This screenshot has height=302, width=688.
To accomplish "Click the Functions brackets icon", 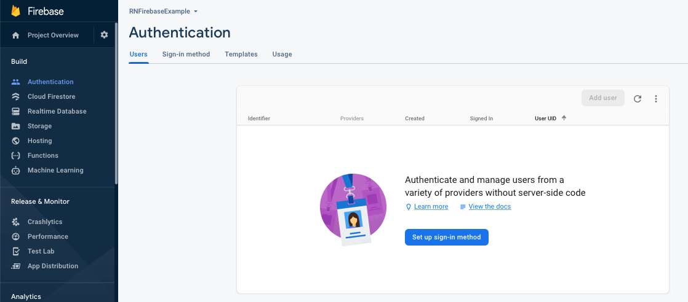I will [16, 155].
